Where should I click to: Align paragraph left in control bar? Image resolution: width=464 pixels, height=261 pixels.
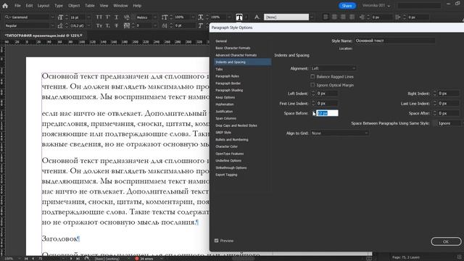tap(326, 17)
